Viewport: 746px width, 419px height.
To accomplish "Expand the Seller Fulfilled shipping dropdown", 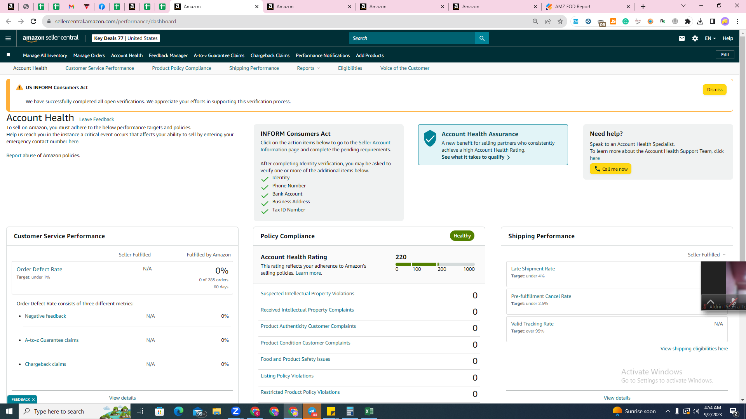I will 707,255.
